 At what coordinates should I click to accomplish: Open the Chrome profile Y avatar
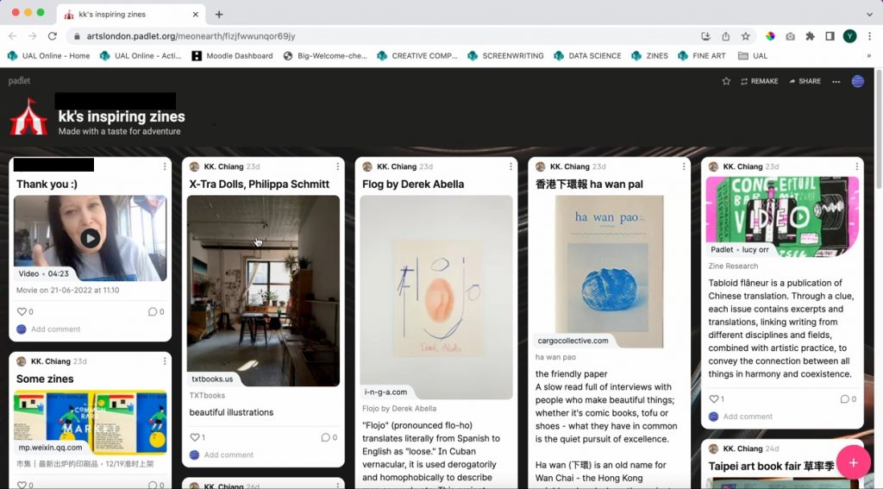coord(849,36)
